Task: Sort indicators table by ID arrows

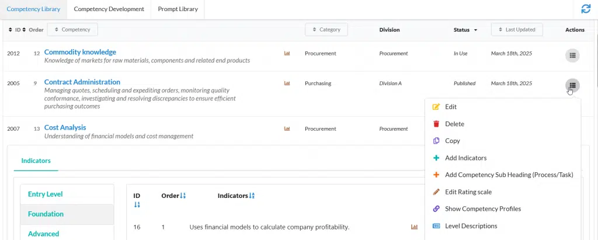Action: tap(137, 205)
